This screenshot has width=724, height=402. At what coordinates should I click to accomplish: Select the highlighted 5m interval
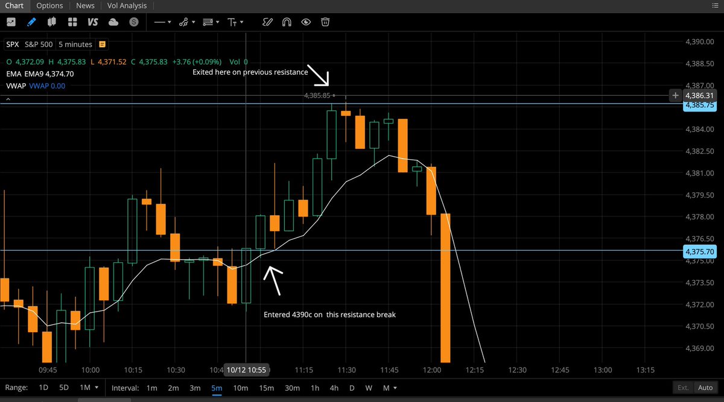click(x=217, y=388)
